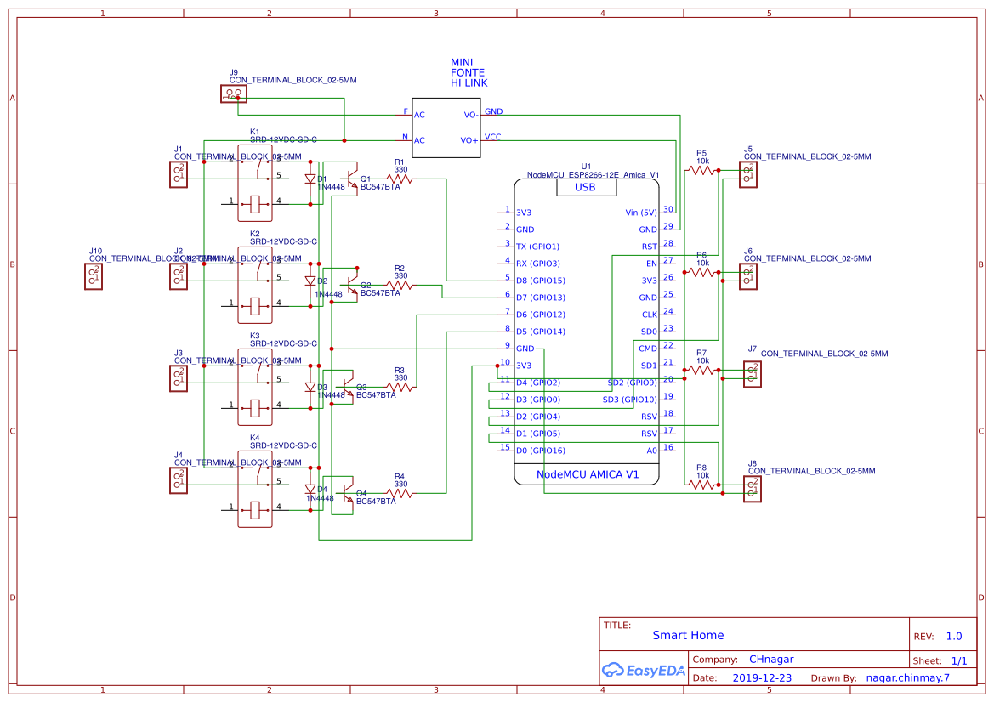Select transistor Q4 symbol
This screenshot has height=703, width=994.
348,492
